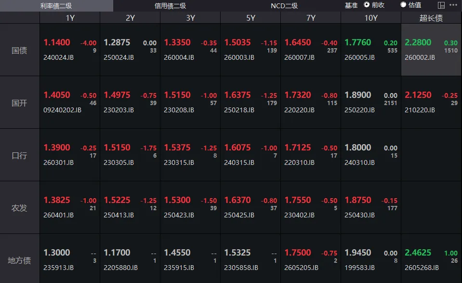This screenshot has width=462, height=283.
Task: Click yield 1.8900 in 国开 10Y
Action: (357, 95)
